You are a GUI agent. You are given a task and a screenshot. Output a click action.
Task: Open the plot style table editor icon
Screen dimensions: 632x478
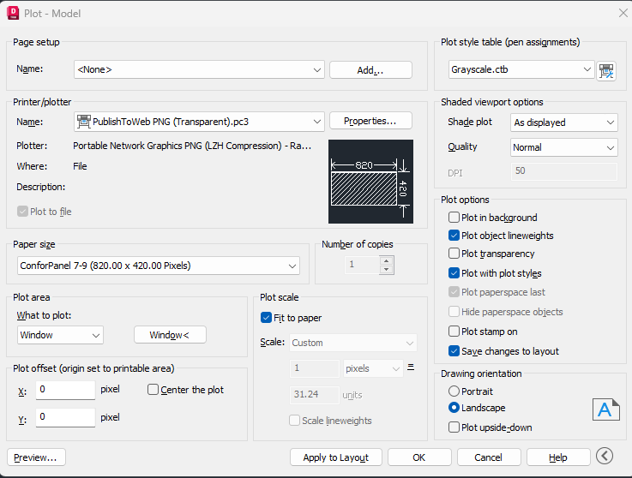606,71
